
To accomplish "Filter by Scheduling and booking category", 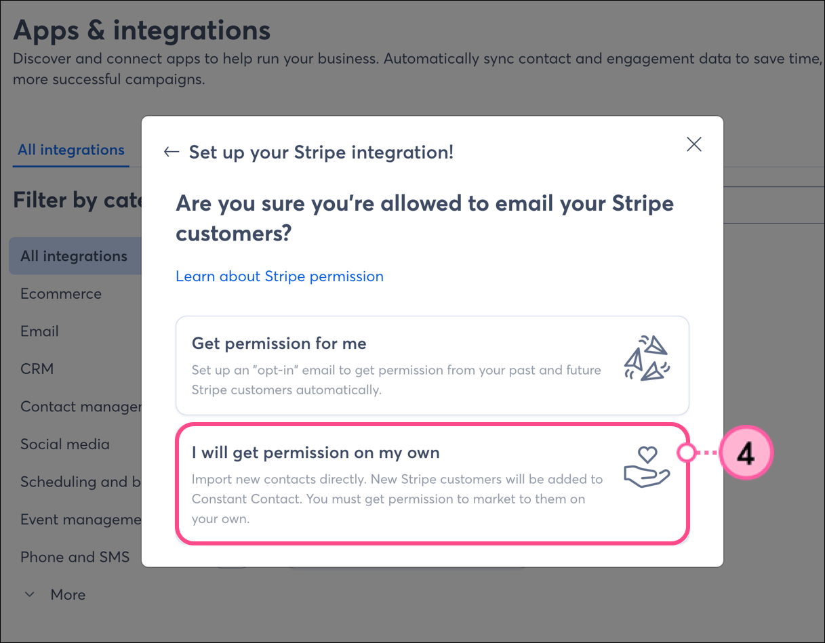I will pos(81,482).
